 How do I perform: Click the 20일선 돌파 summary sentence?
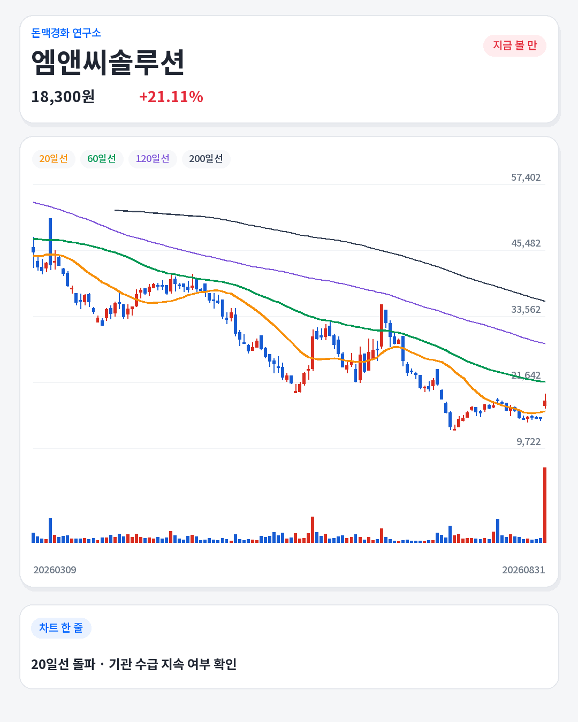134,664
